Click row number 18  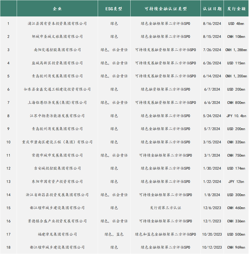[x=8, y=247]
